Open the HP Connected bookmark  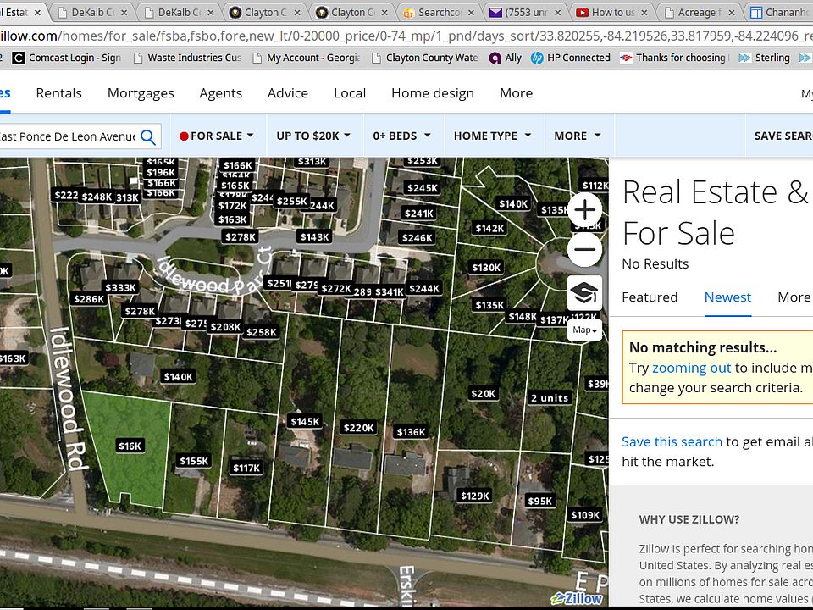tap(570, 58)
